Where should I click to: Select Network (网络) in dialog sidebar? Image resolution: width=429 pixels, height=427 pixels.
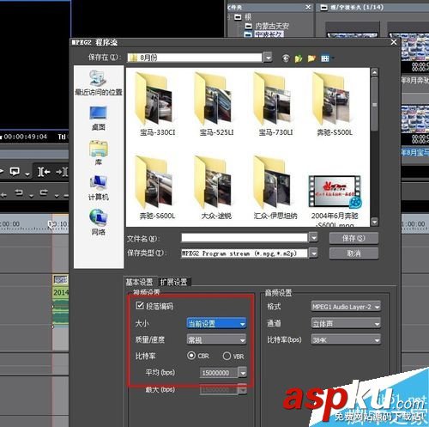pos(99,223)
